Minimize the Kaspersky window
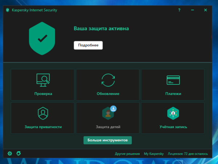 tap(193, 10)
